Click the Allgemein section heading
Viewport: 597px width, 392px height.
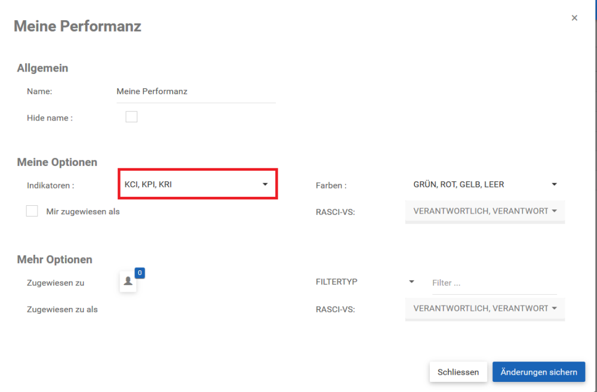coord(42,68)
